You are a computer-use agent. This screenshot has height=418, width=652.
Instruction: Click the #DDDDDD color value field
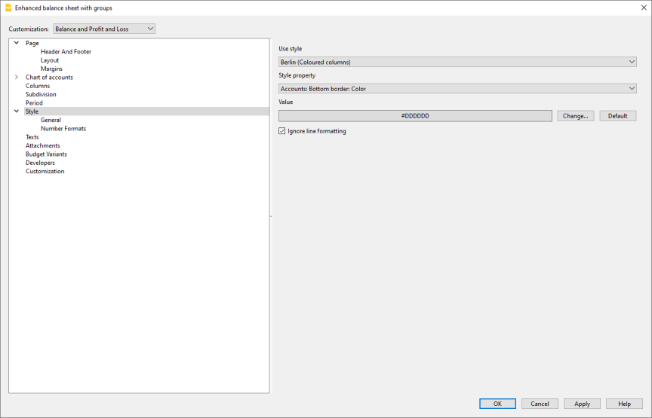[415, 116]
